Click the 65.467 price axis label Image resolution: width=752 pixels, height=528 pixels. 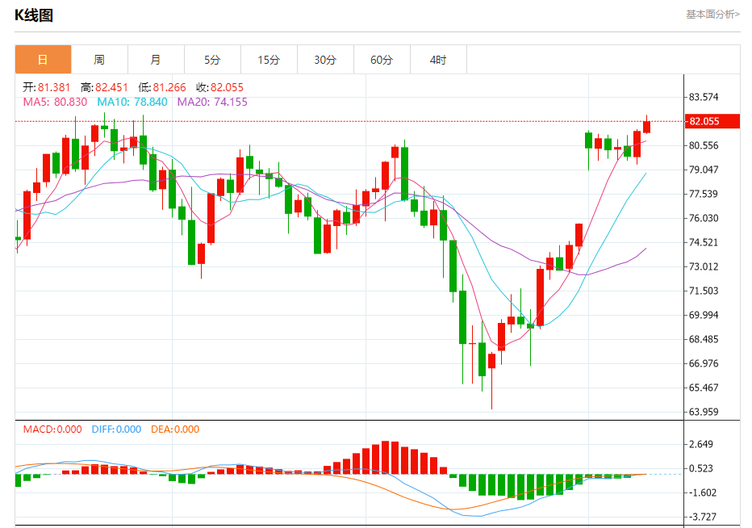(x=704, y=388)
